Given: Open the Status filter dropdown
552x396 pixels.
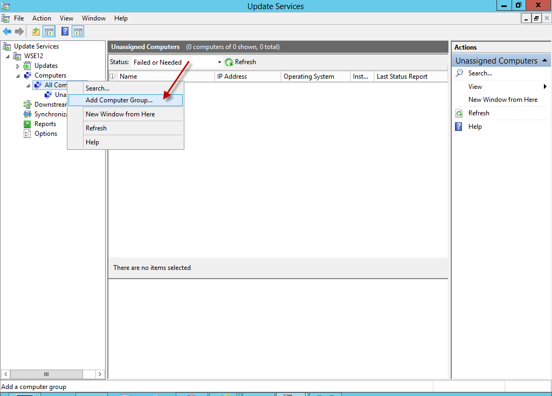Looking at the screenshot, I should point(219,62).
